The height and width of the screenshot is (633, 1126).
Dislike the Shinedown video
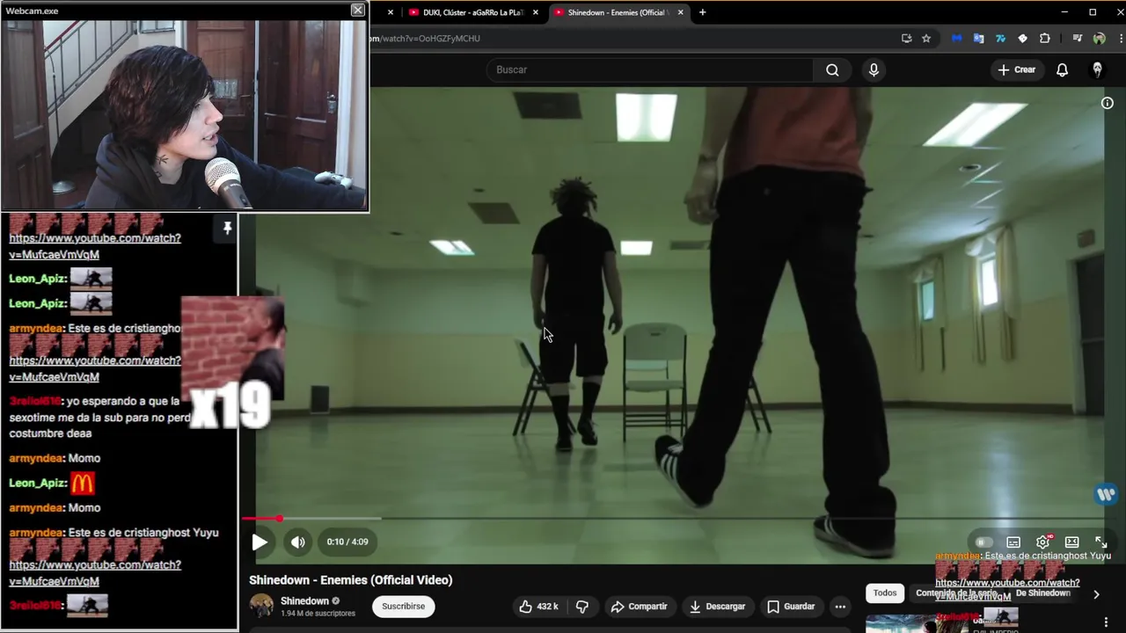pyautogui.click(x=581, y=607)
